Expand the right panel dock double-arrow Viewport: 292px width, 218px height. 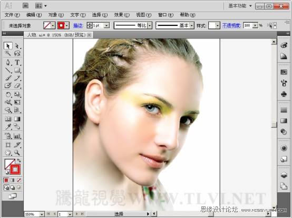tap(288, 34)
